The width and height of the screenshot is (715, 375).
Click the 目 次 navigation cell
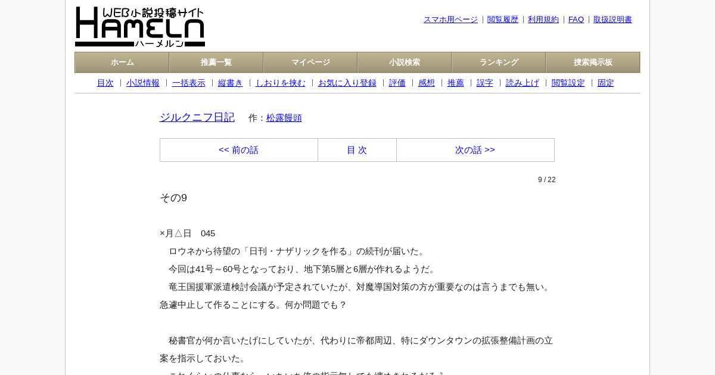[357, 150]
